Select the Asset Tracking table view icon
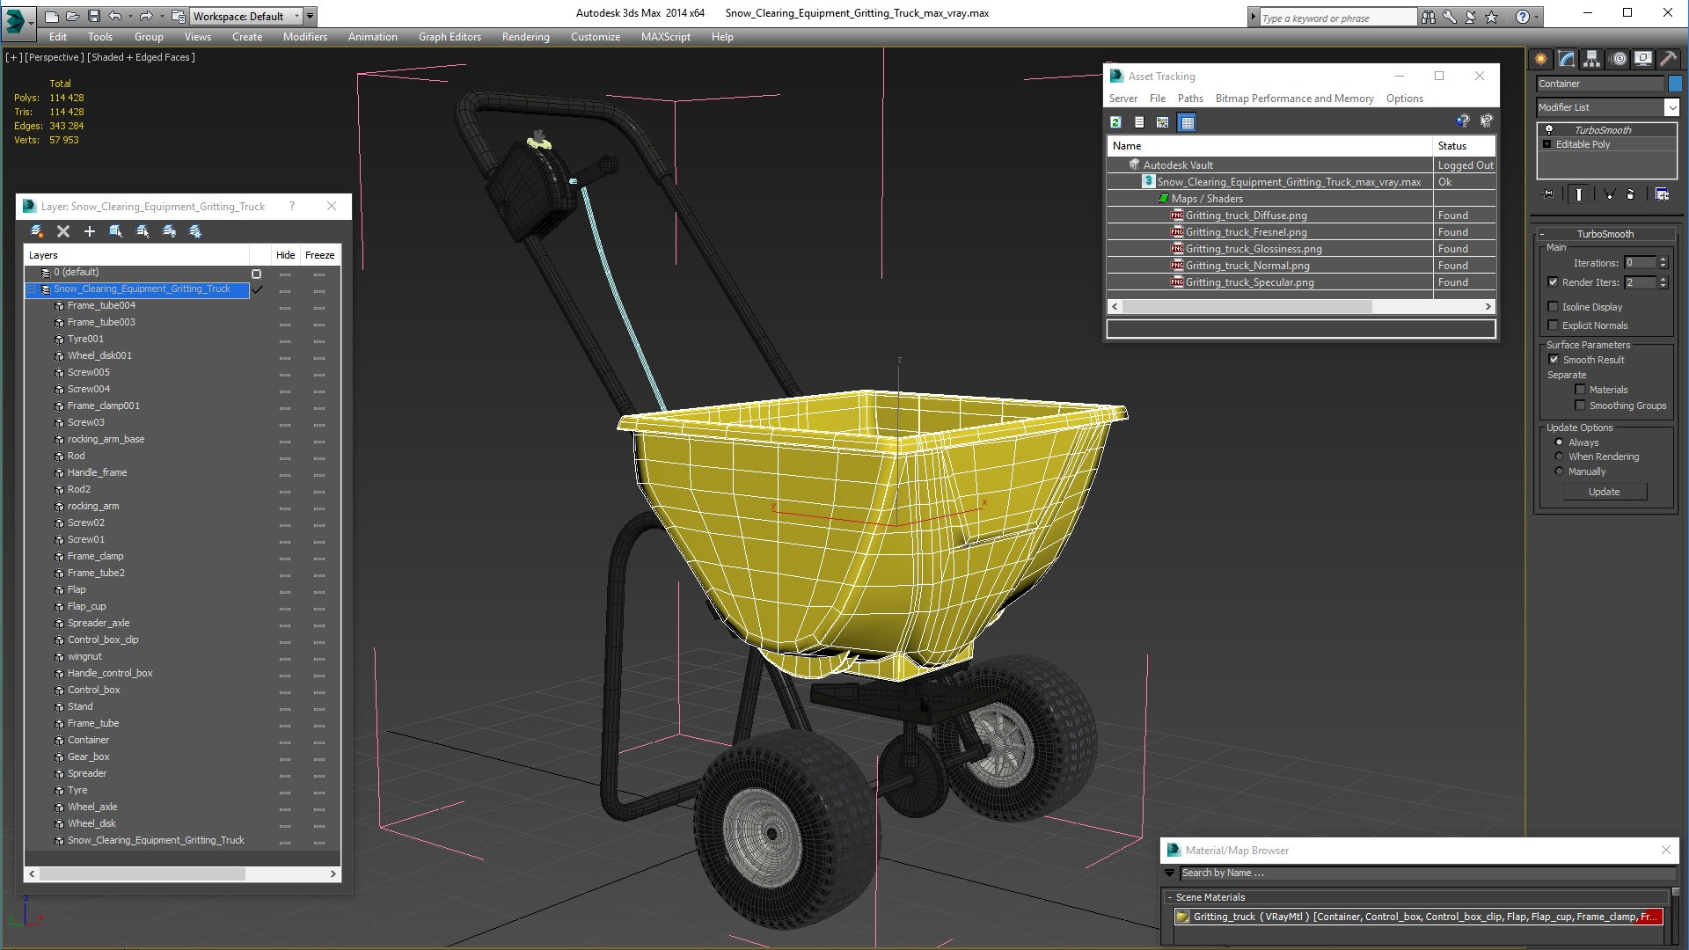This screenshot has height=950, width=1689. tap(1188, 122)
